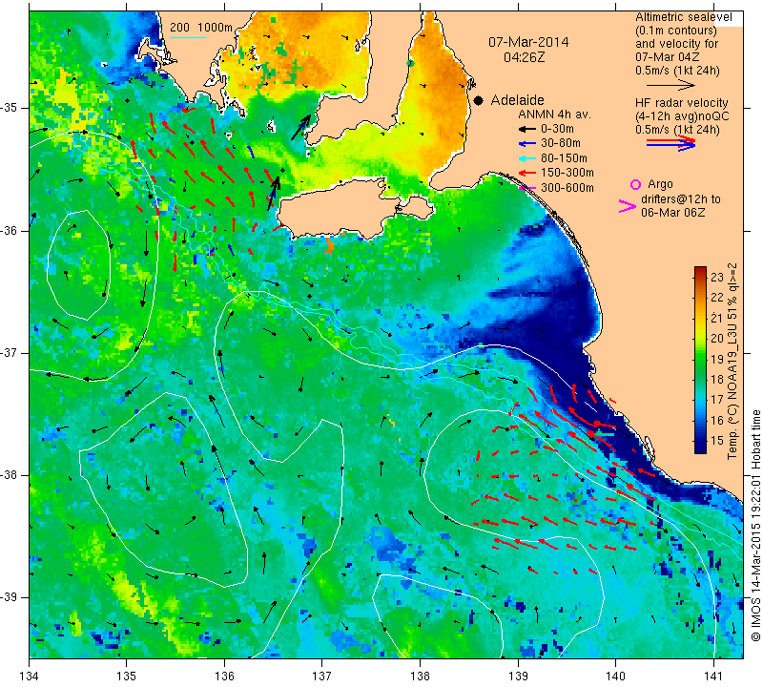Viewport: 763px width, 687px height.
Task: Click the HF radar velocity heading
Action: (x=681, y=103)
